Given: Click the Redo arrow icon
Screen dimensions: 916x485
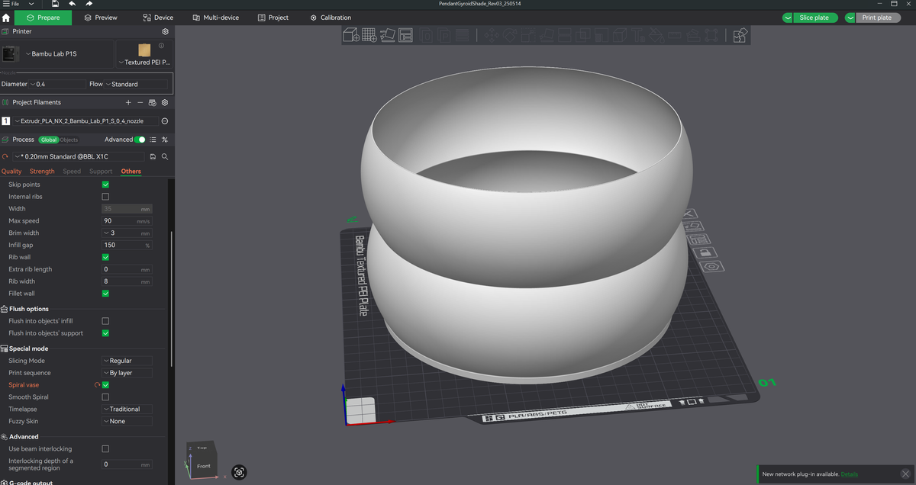Looking at the screenshot, I should [x=89, y=4].
